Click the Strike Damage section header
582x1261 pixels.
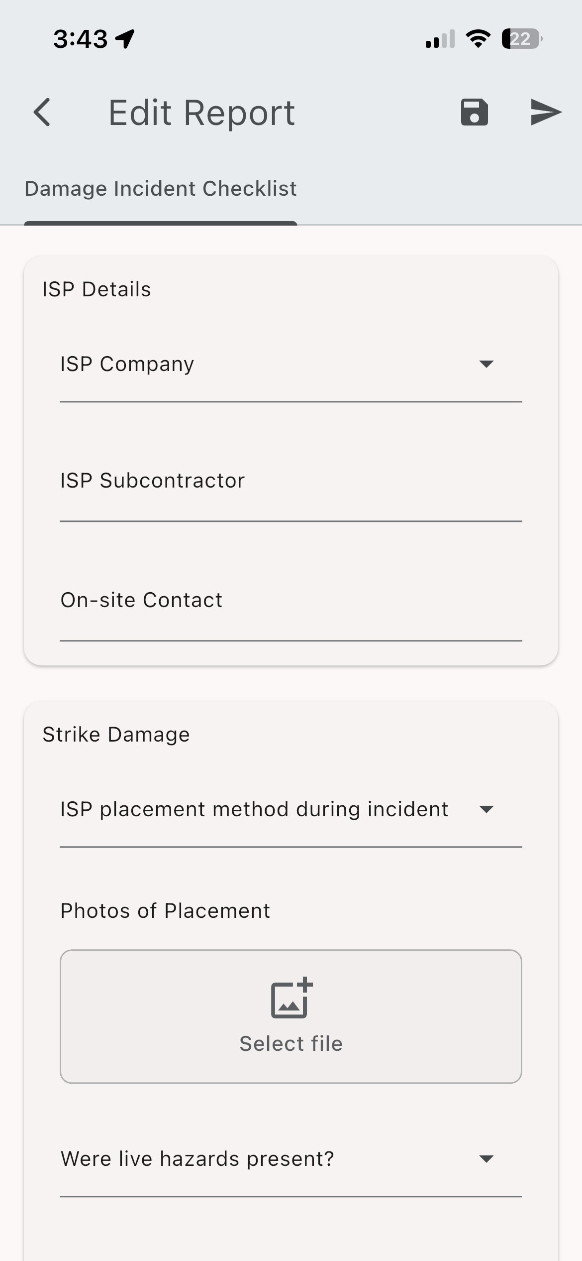(x=116, y=735)
